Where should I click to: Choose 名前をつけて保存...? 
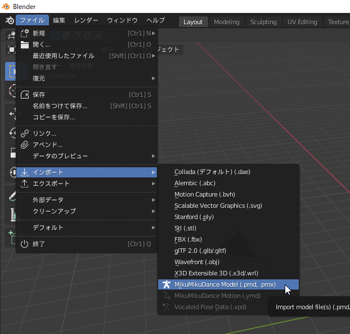coord(87,106)
